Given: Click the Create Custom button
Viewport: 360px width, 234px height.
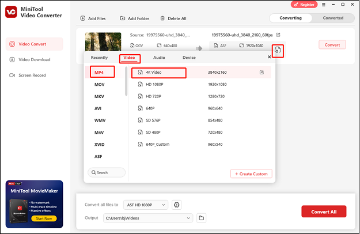Looking at the screenshot, I should (251, 174).
